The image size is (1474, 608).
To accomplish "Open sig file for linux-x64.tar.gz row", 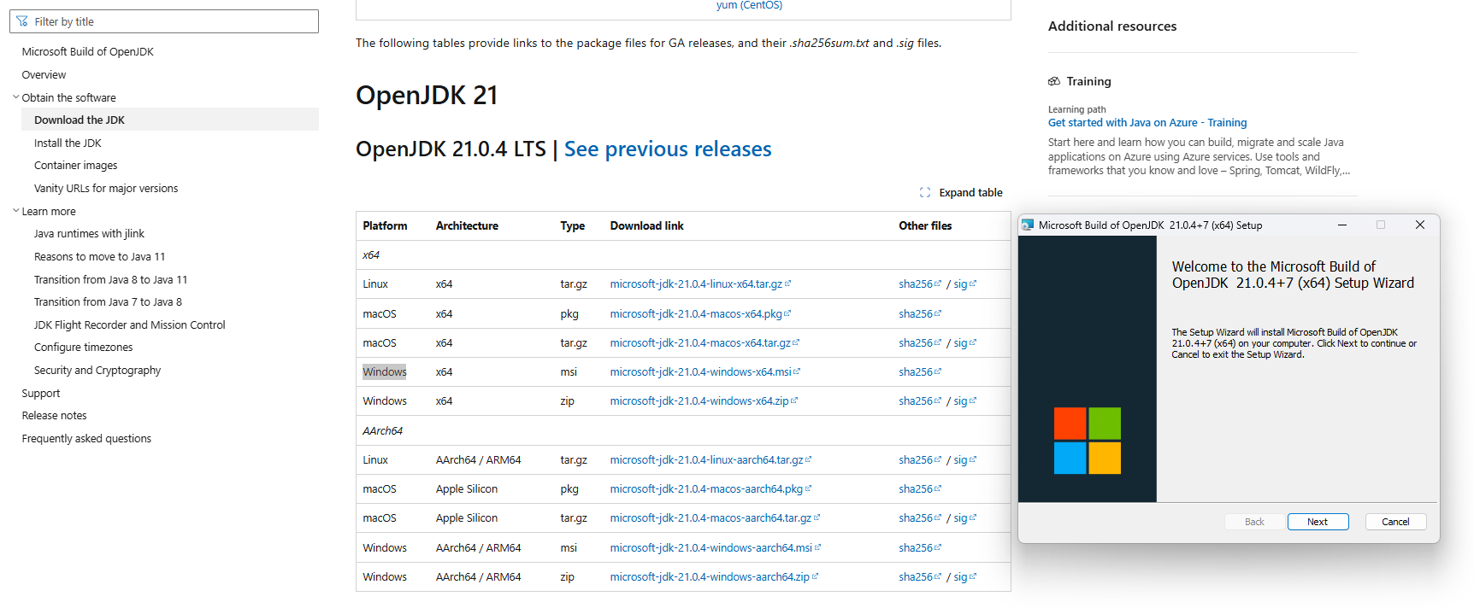I will coord(964,284).
